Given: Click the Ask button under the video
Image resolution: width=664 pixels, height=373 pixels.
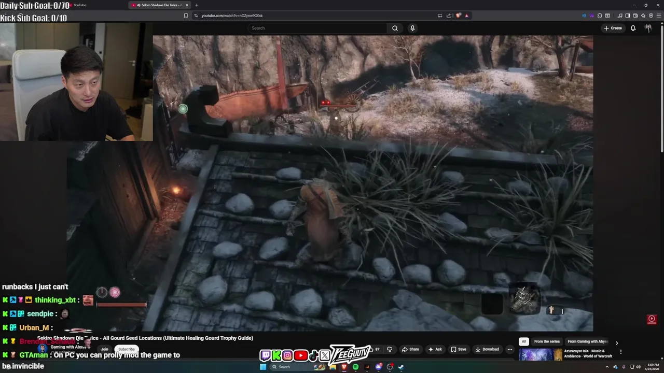Looking at the screenshot, I should pyautogui.click(x=435, y=349).
